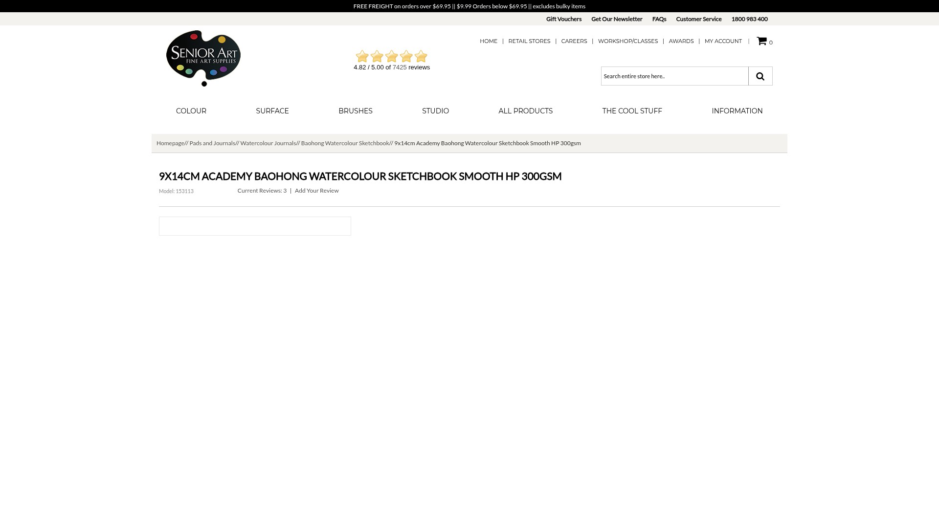Click Add Your Review link
This screenshot has height=528, width=939.
[x=317, y=191]
